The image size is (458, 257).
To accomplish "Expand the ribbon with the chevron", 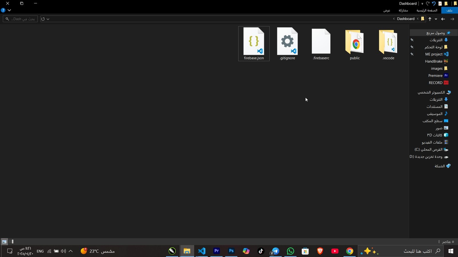I will point(9,10).
